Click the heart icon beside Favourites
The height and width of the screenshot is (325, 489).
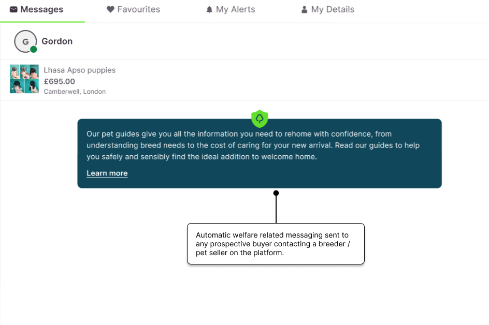click(x=110, y=9)
